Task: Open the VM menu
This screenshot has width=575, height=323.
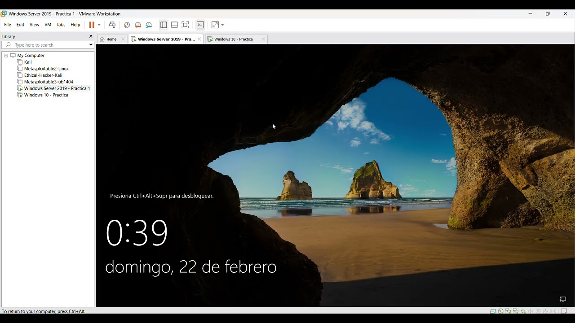Action: click(48, 25)
